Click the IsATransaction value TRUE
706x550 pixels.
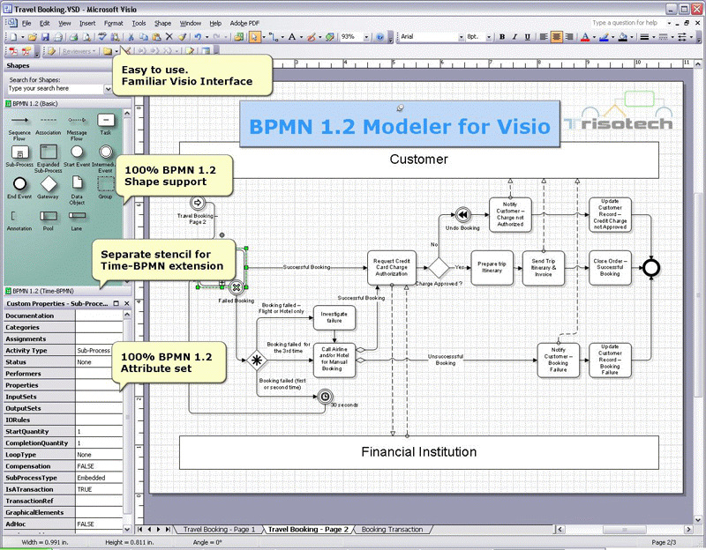(99, 489)
